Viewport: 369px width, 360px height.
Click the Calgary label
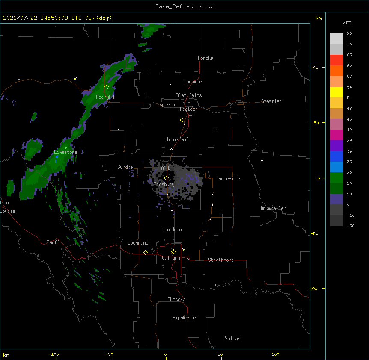[171, 258]
